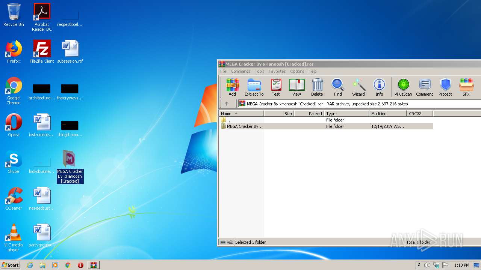Click the drive/key icon in status bar
The height and width of the screenshot is (270, 481).
click(226, 242)
